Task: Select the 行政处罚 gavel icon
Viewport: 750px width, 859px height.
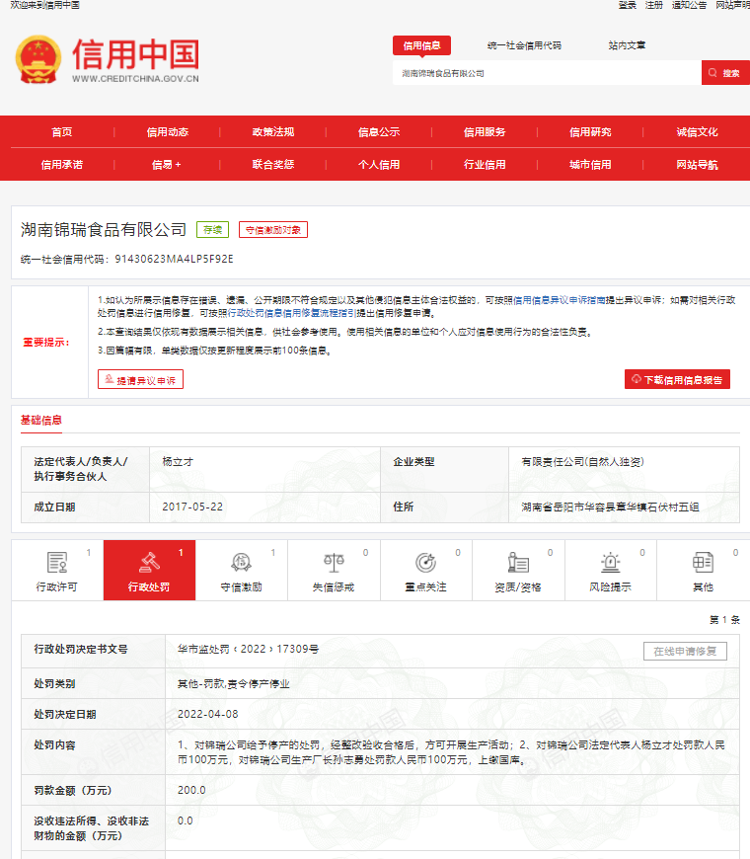Action: coord(149,562)
